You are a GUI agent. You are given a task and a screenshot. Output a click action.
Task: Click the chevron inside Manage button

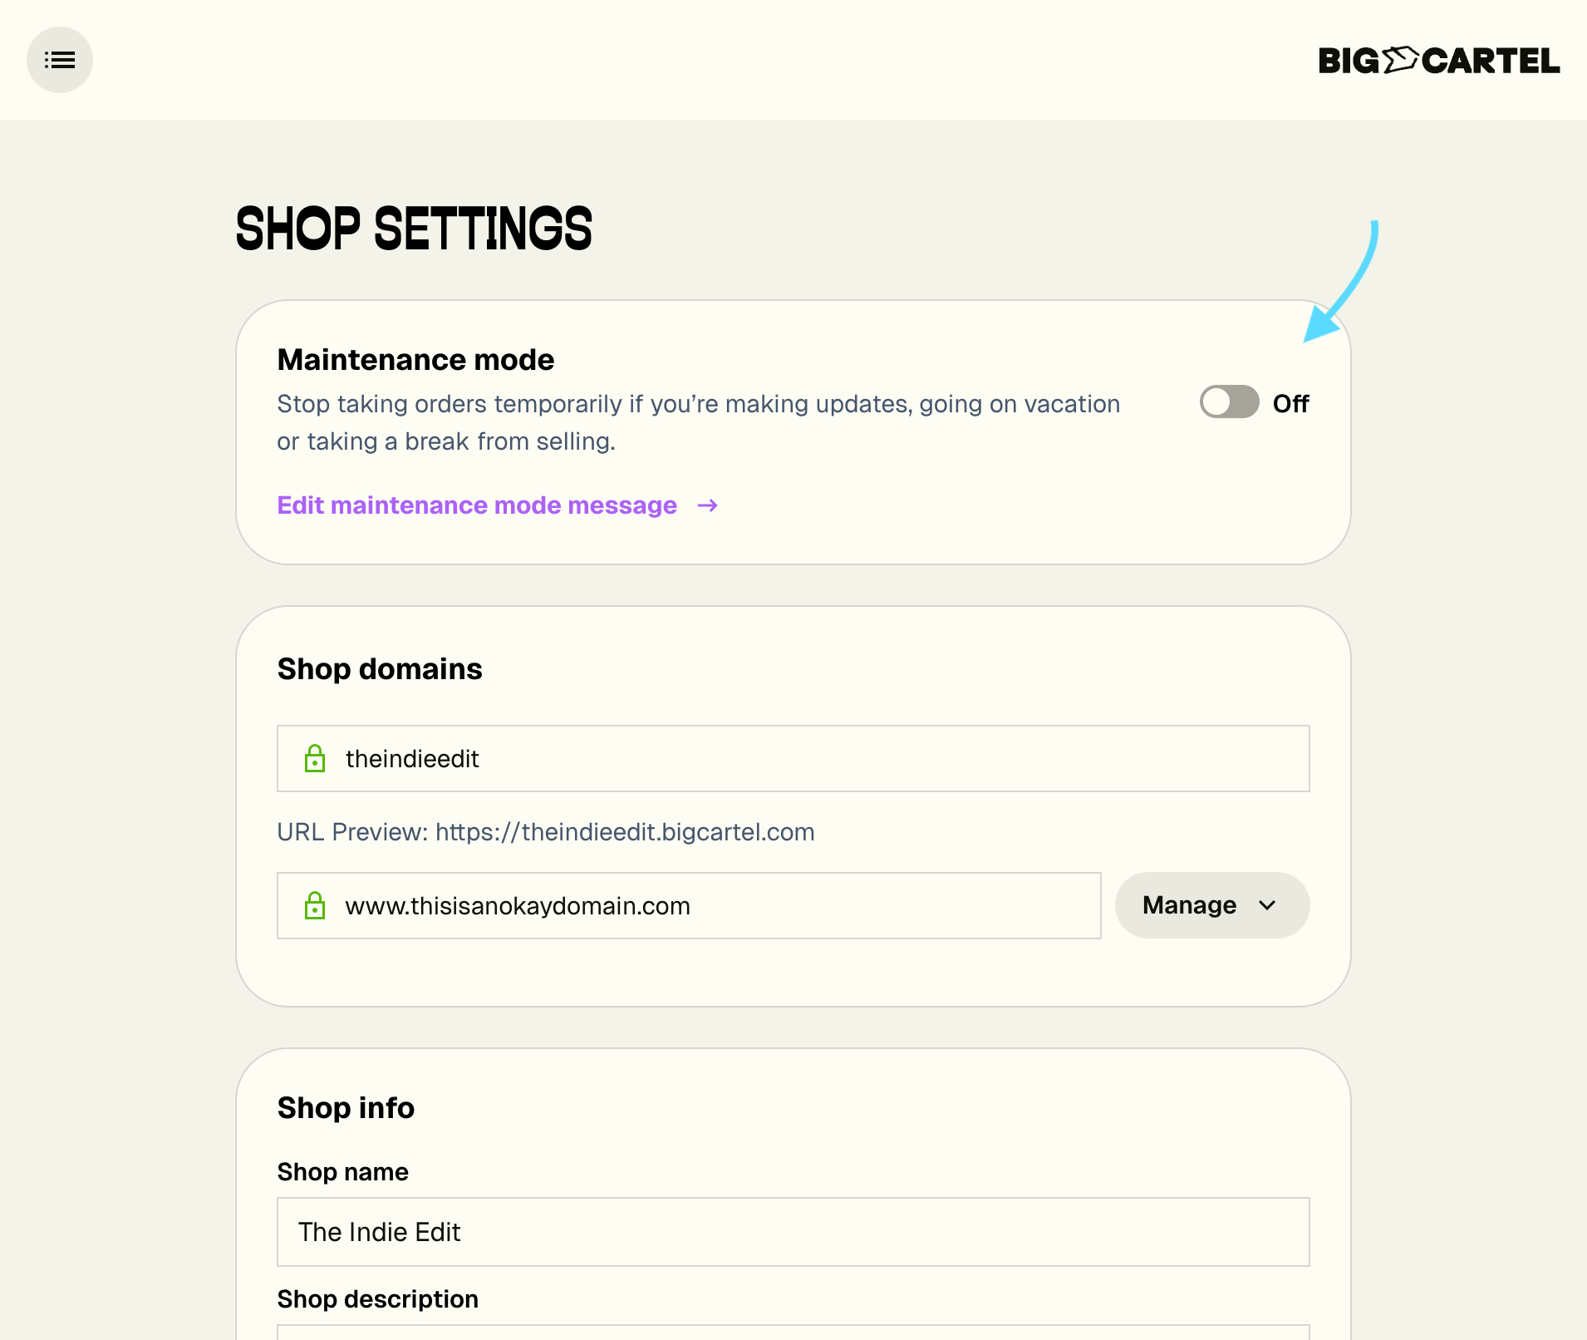[1267, 905]
